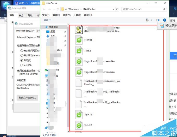Open the 文件(F) menu
Screen dimensions: 177x137
(x=46, y=15)
